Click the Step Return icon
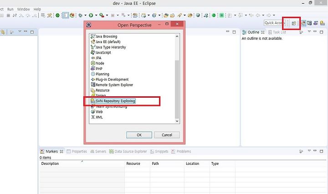The width and height of the screenshot is (328, 194). pos(35,16)
